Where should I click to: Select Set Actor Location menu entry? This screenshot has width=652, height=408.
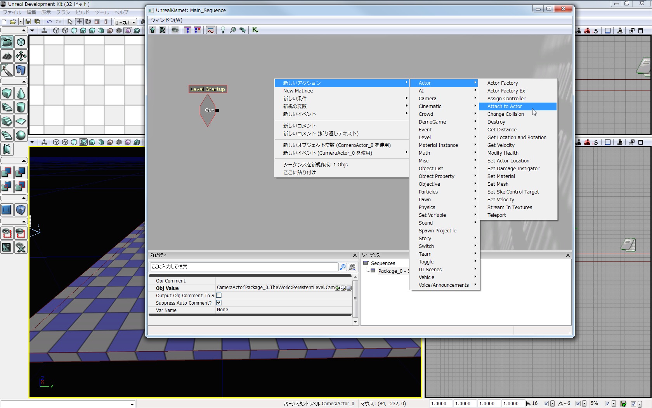(x=508, y=160)
